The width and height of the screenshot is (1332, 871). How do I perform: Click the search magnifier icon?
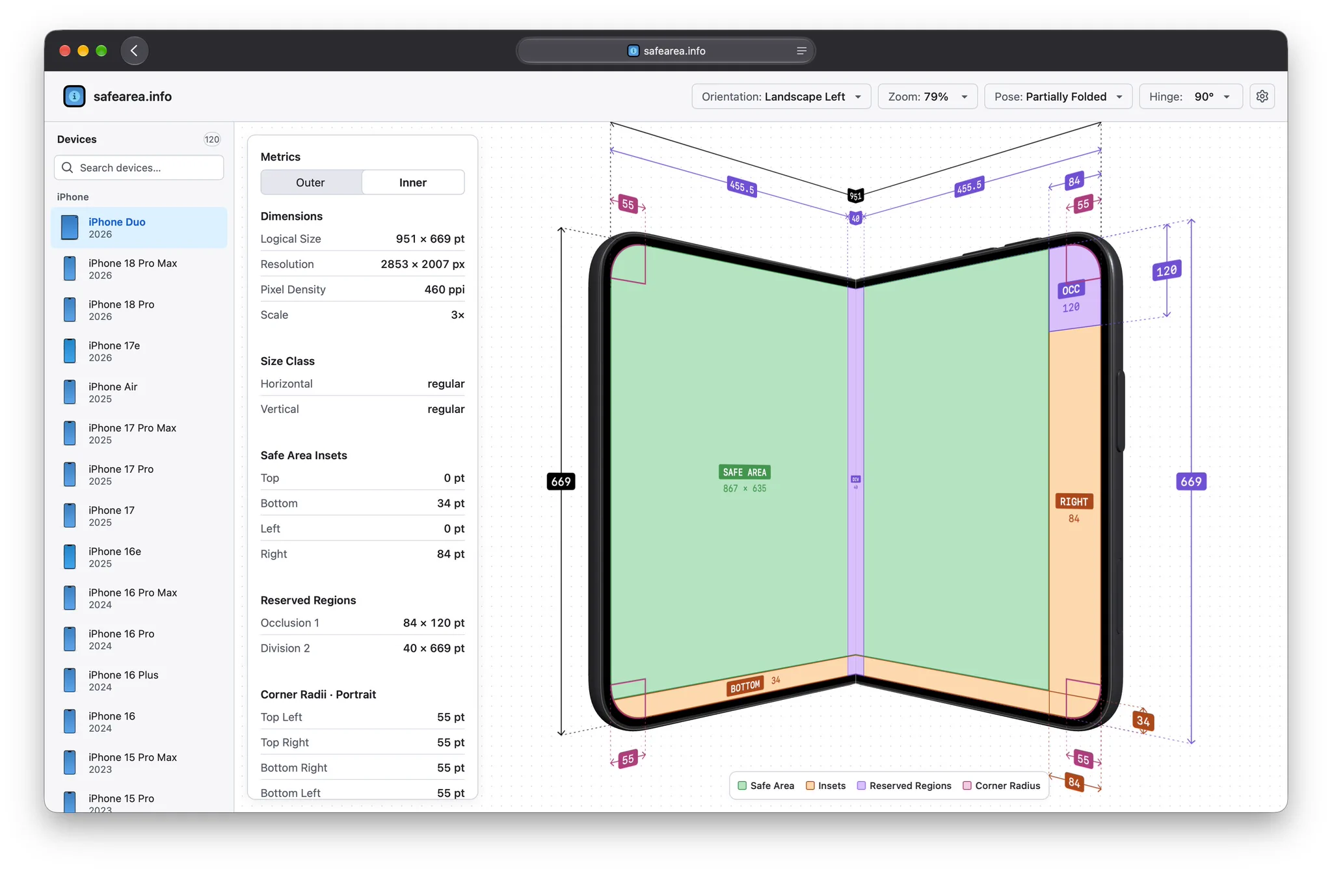pyautogui.click(x=67, y=168)
